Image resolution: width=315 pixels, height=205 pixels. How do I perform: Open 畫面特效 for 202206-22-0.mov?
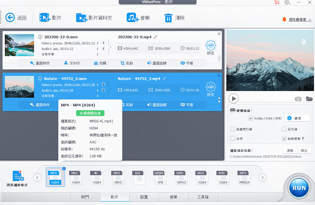click(40, 63)
